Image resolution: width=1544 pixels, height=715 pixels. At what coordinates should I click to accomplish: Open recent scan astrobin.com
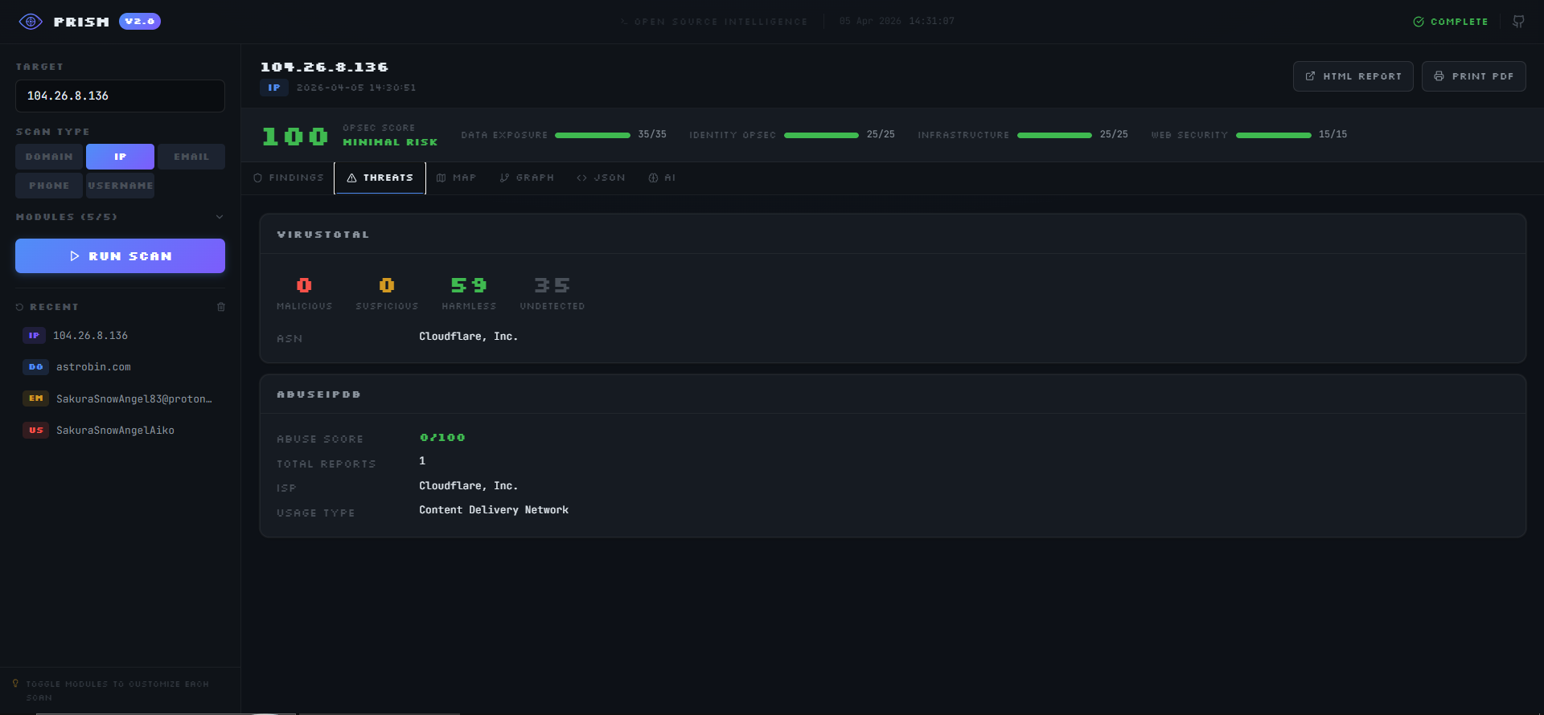(x=120, y=367)
